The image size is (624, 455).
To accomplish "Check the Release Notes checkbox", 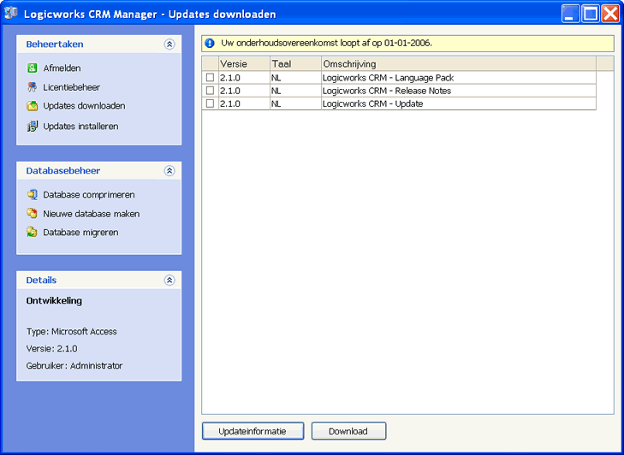I will coord(210,91).
